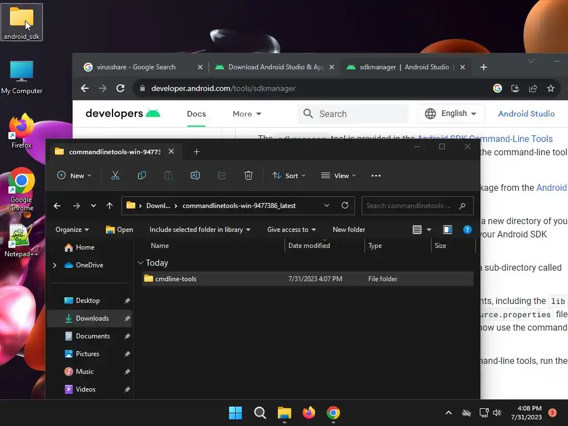Click the Google icon in Chrome address bar
The width and height of the screenshot is (568, 426).
click(x=498, y=88)
